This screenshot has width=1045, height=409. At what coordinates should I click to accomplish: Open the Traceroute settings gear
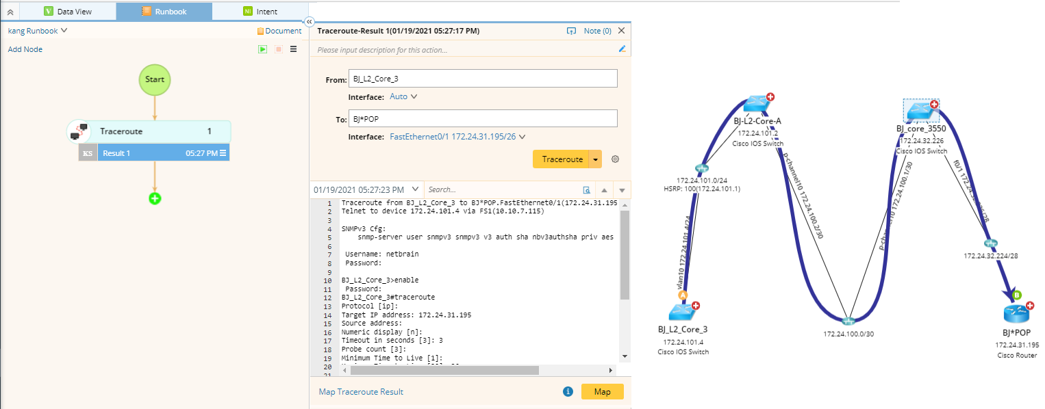coord(615,159)
